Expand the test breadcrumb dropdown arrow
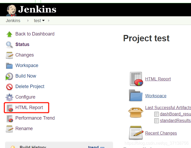Image resolution: width=191 pixels, height=148 pixels. 43,21
